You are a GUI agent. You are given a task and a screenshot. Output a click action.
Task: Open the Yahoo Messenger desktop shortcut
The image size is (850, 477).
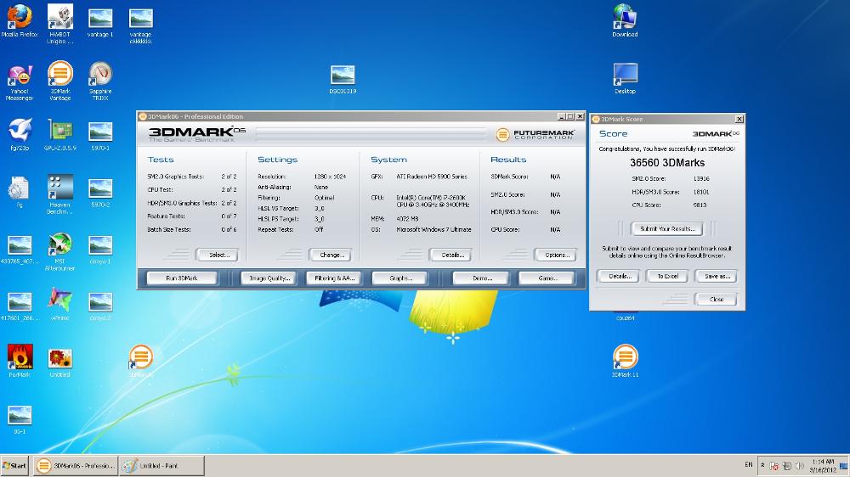pos(20,81)
